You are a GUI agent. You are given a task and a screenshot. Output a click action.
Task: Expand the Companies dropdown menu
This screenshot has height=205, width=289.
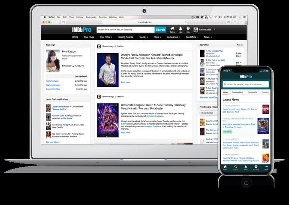(x=173, y=37)
